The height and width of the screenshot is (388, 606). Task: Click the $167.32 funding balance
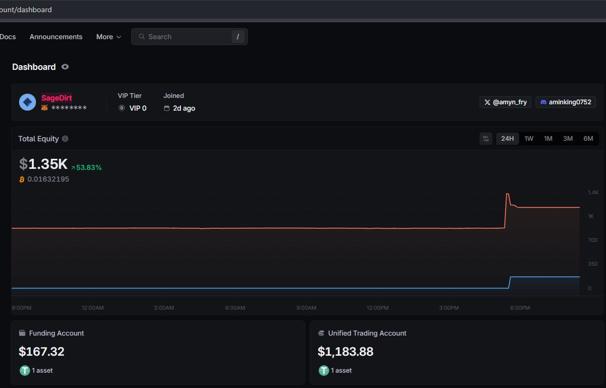pos(42,351)
